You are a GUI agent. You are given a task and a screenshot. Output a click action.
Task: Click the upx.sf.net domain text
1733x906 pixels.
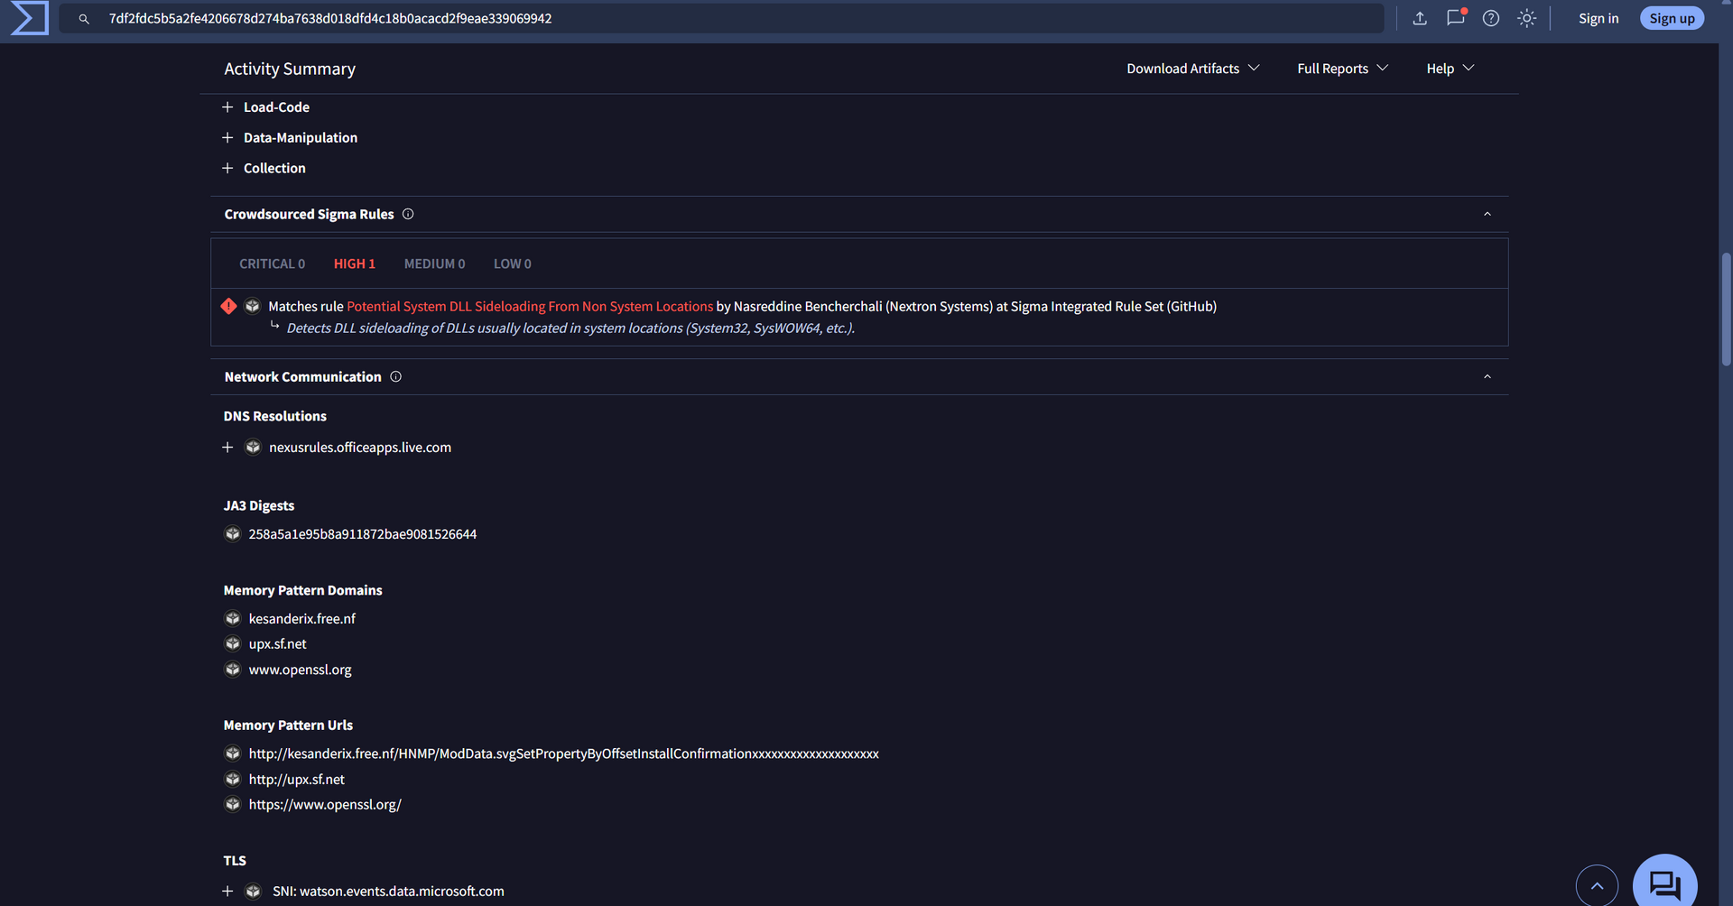(278, 643)
